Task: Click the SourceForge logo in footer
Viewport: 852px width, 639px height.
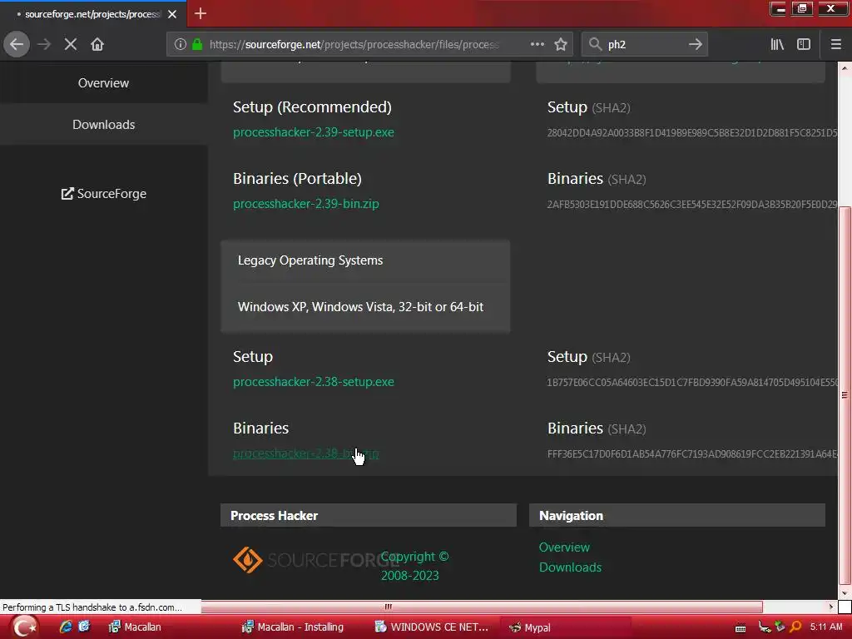Action: pyautogui.click(x=315, y=560)
